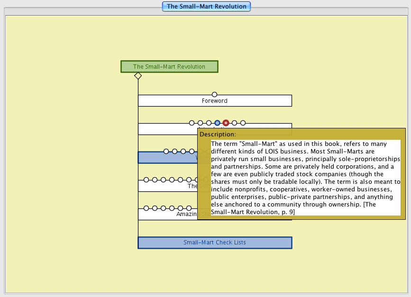Click the circle immediately right of the red marker
Image resolution: width=411 pixels, height=297 pixels.
tap(235, 123)
